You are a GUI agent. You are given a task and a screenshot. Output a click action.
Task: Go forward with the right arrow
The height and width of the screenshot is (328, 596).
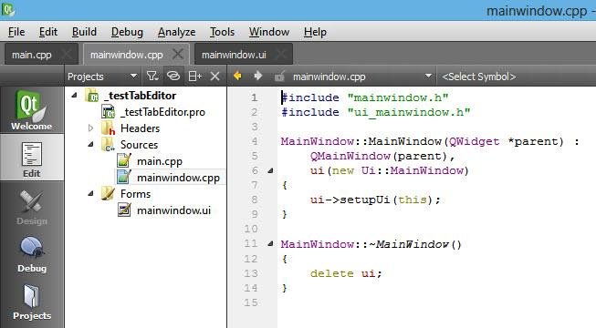[x=257, y=76]
